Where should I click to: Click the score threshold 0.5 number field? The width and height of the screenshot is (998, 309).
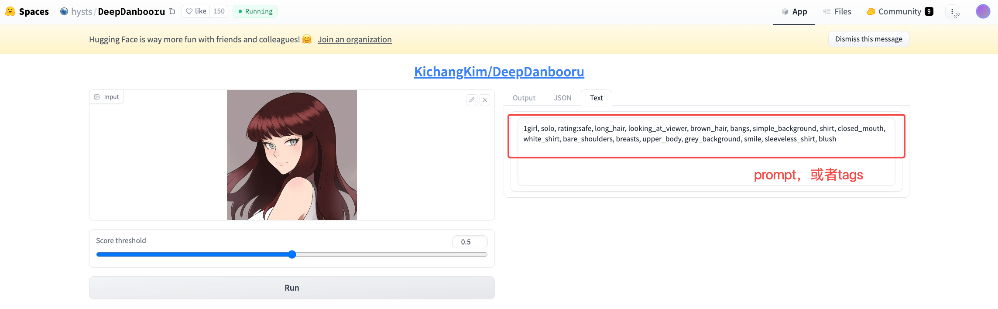(470, 242)
